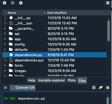
Task: Open the Files pane hamburger options menu
Action: (x=108, y=3)
